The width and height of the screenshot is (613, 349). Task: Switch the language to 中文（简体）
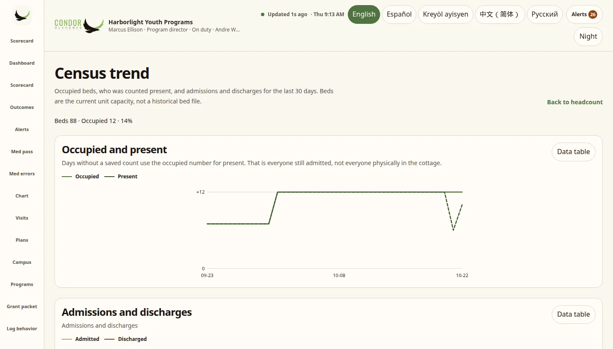[500, 14]
